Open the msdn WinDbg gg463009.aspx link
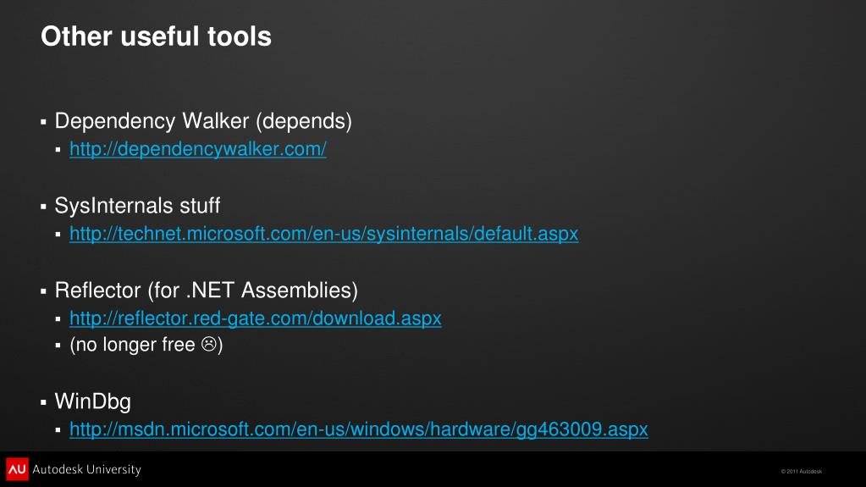The image size is (866, 487). [358, 429]
